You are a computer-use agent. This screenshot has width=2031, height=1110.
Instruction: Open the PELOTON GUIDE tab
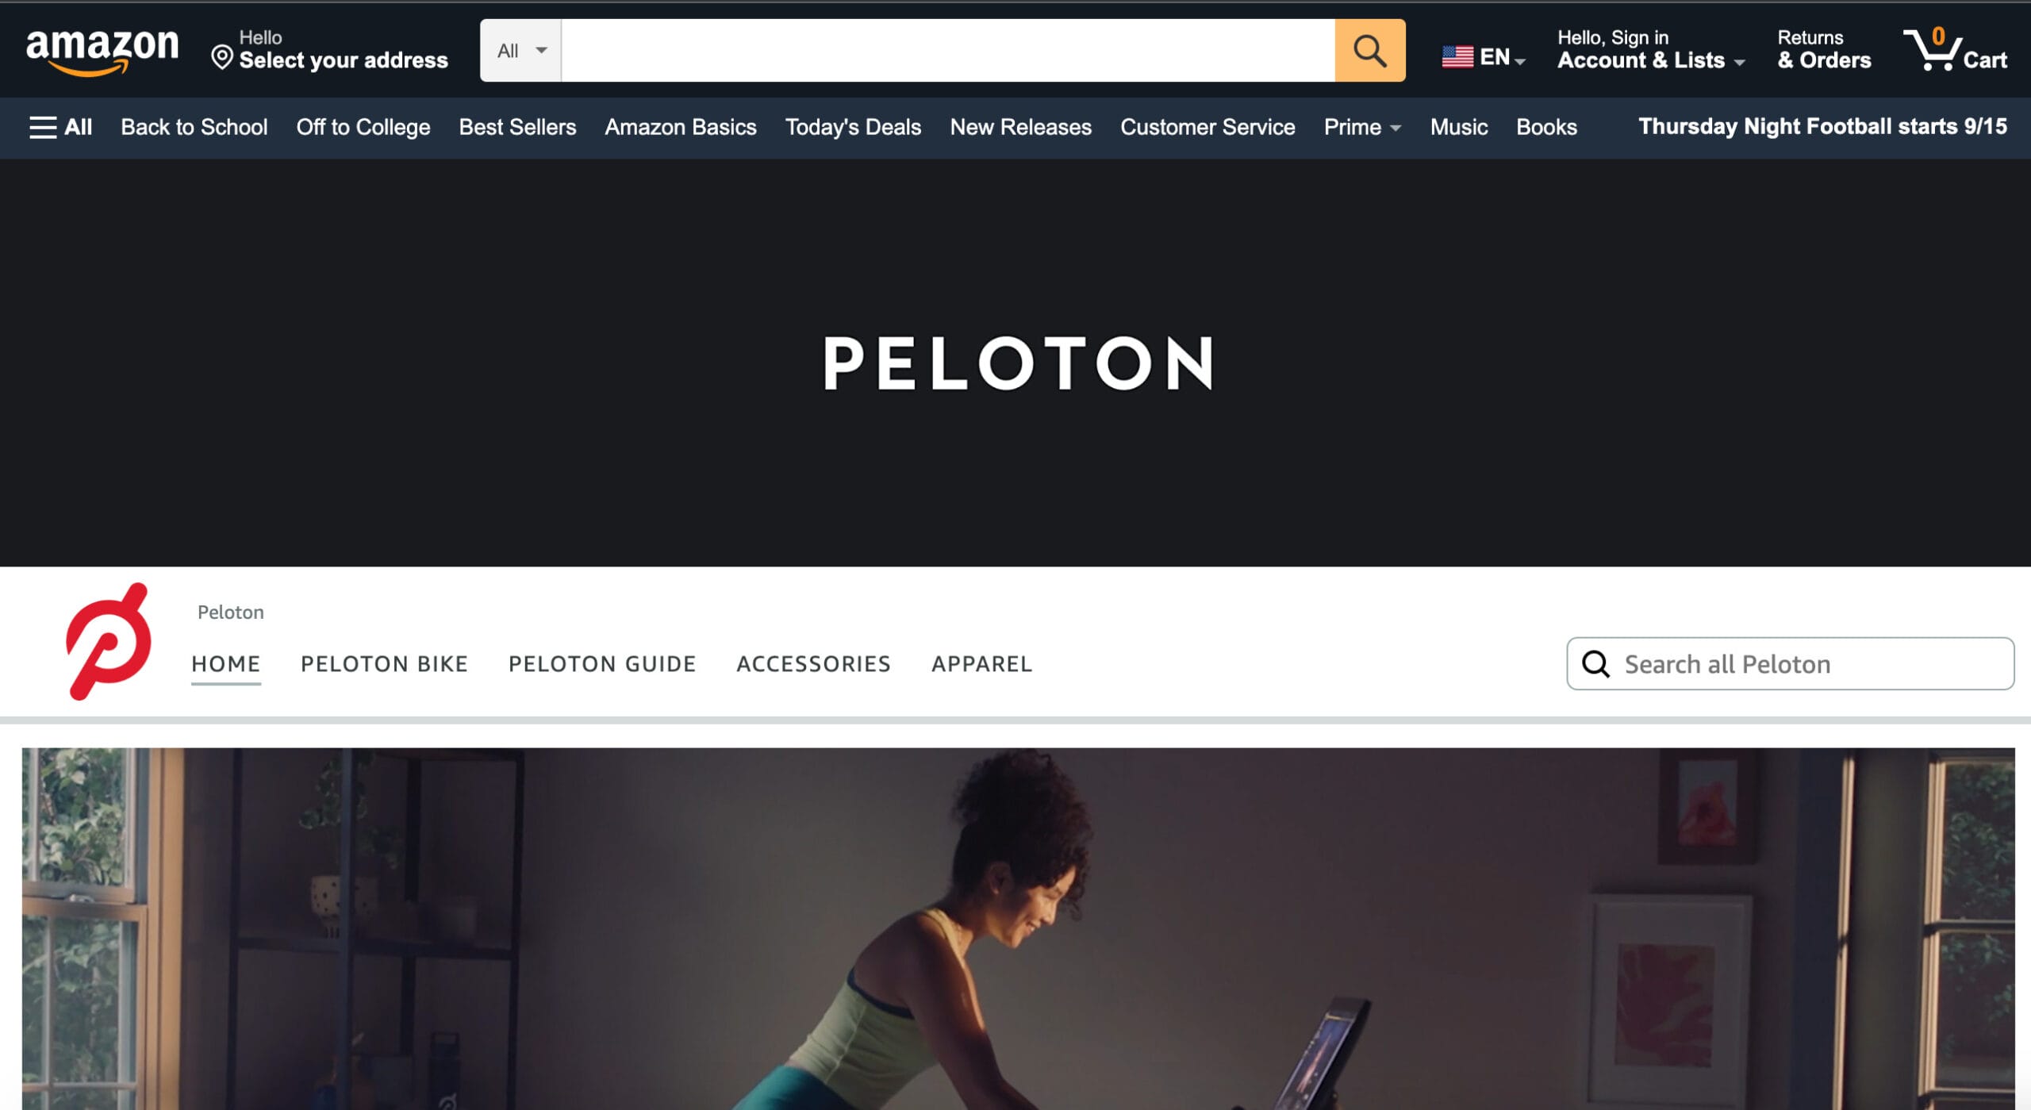pyautogui.click(x=602, y=663)
